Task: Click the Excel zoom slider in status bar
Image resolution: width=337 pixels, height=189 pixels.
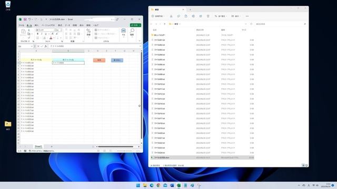Action: (124, 151)
